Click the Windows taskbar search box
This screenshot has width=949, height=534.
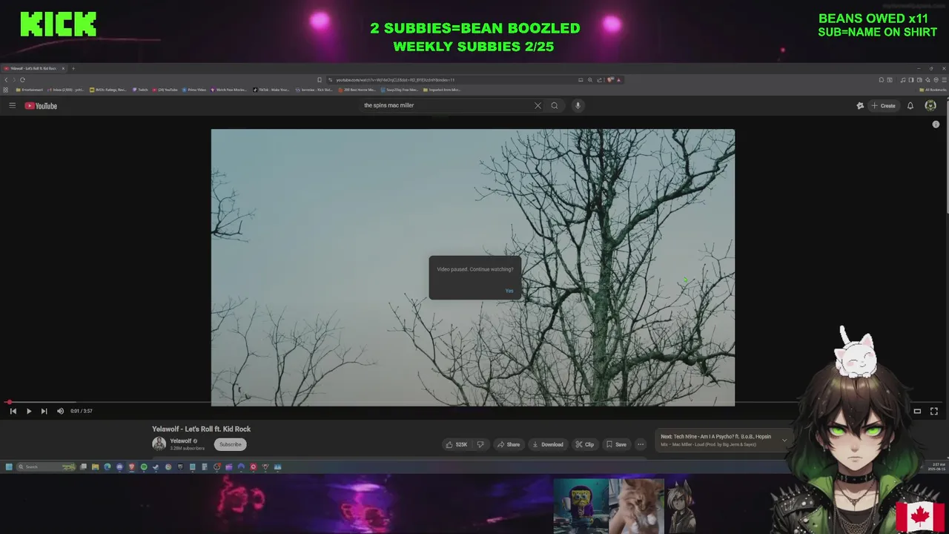[46, 467]
